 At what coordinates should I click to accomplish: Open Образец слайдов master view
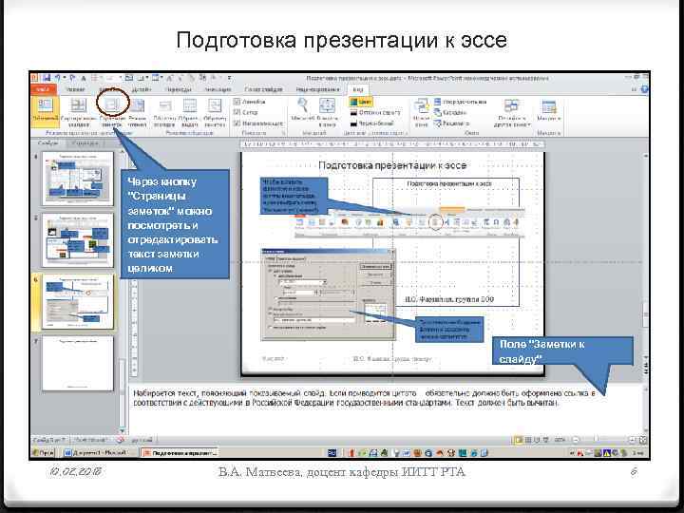tap(164, 112)
